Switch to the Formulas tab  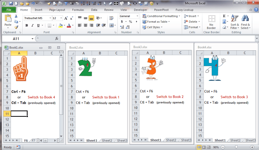(78, 10)
